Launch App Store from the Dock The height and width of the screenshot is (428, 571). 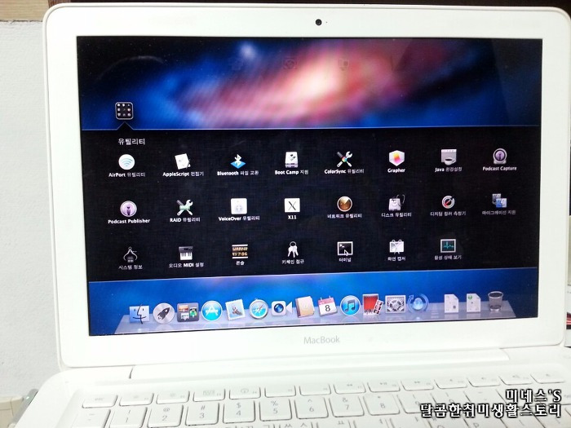[211, 311]
